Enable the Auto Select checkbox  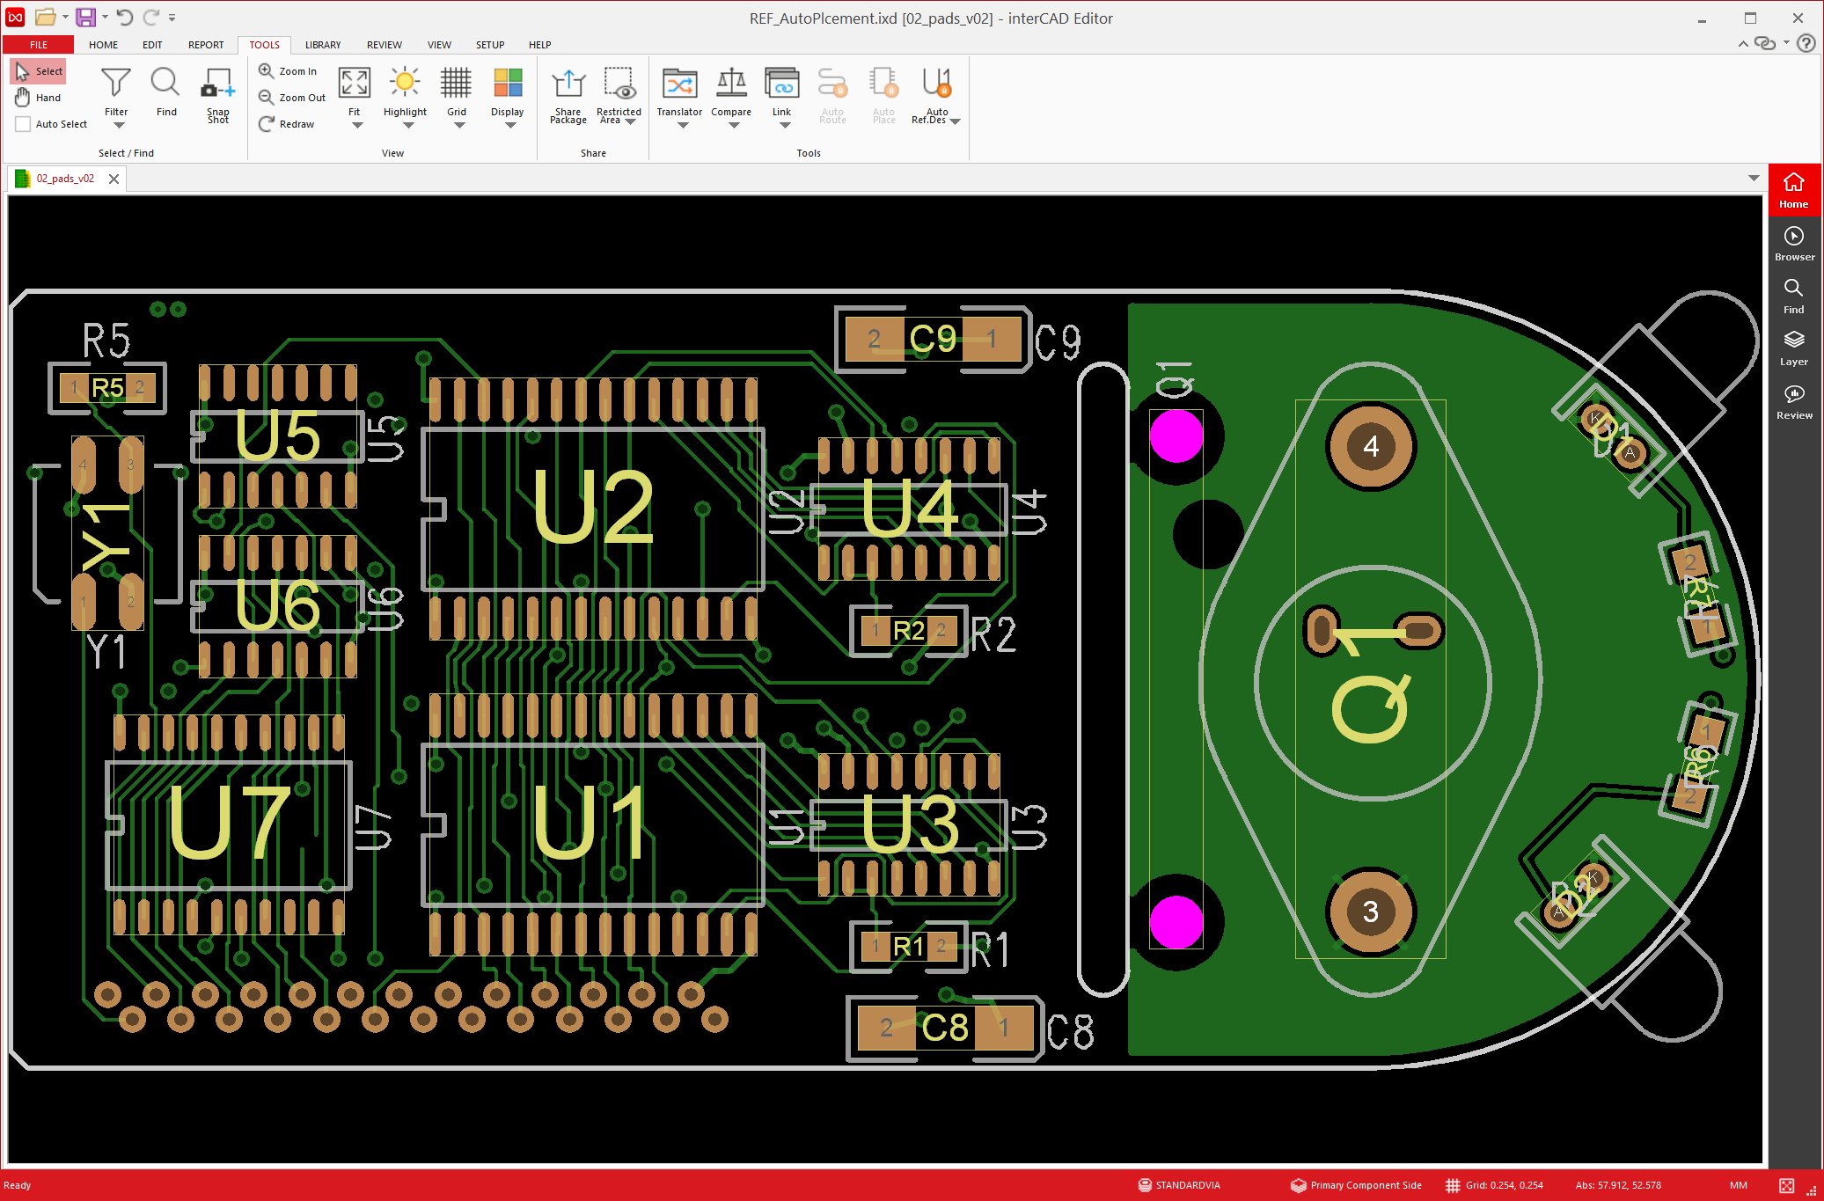tap(24, 124)
